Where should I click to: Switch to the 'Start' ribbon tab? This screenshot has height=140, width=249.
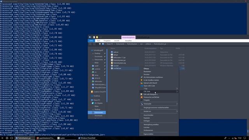pyautogui.click(x=98, y=41)
